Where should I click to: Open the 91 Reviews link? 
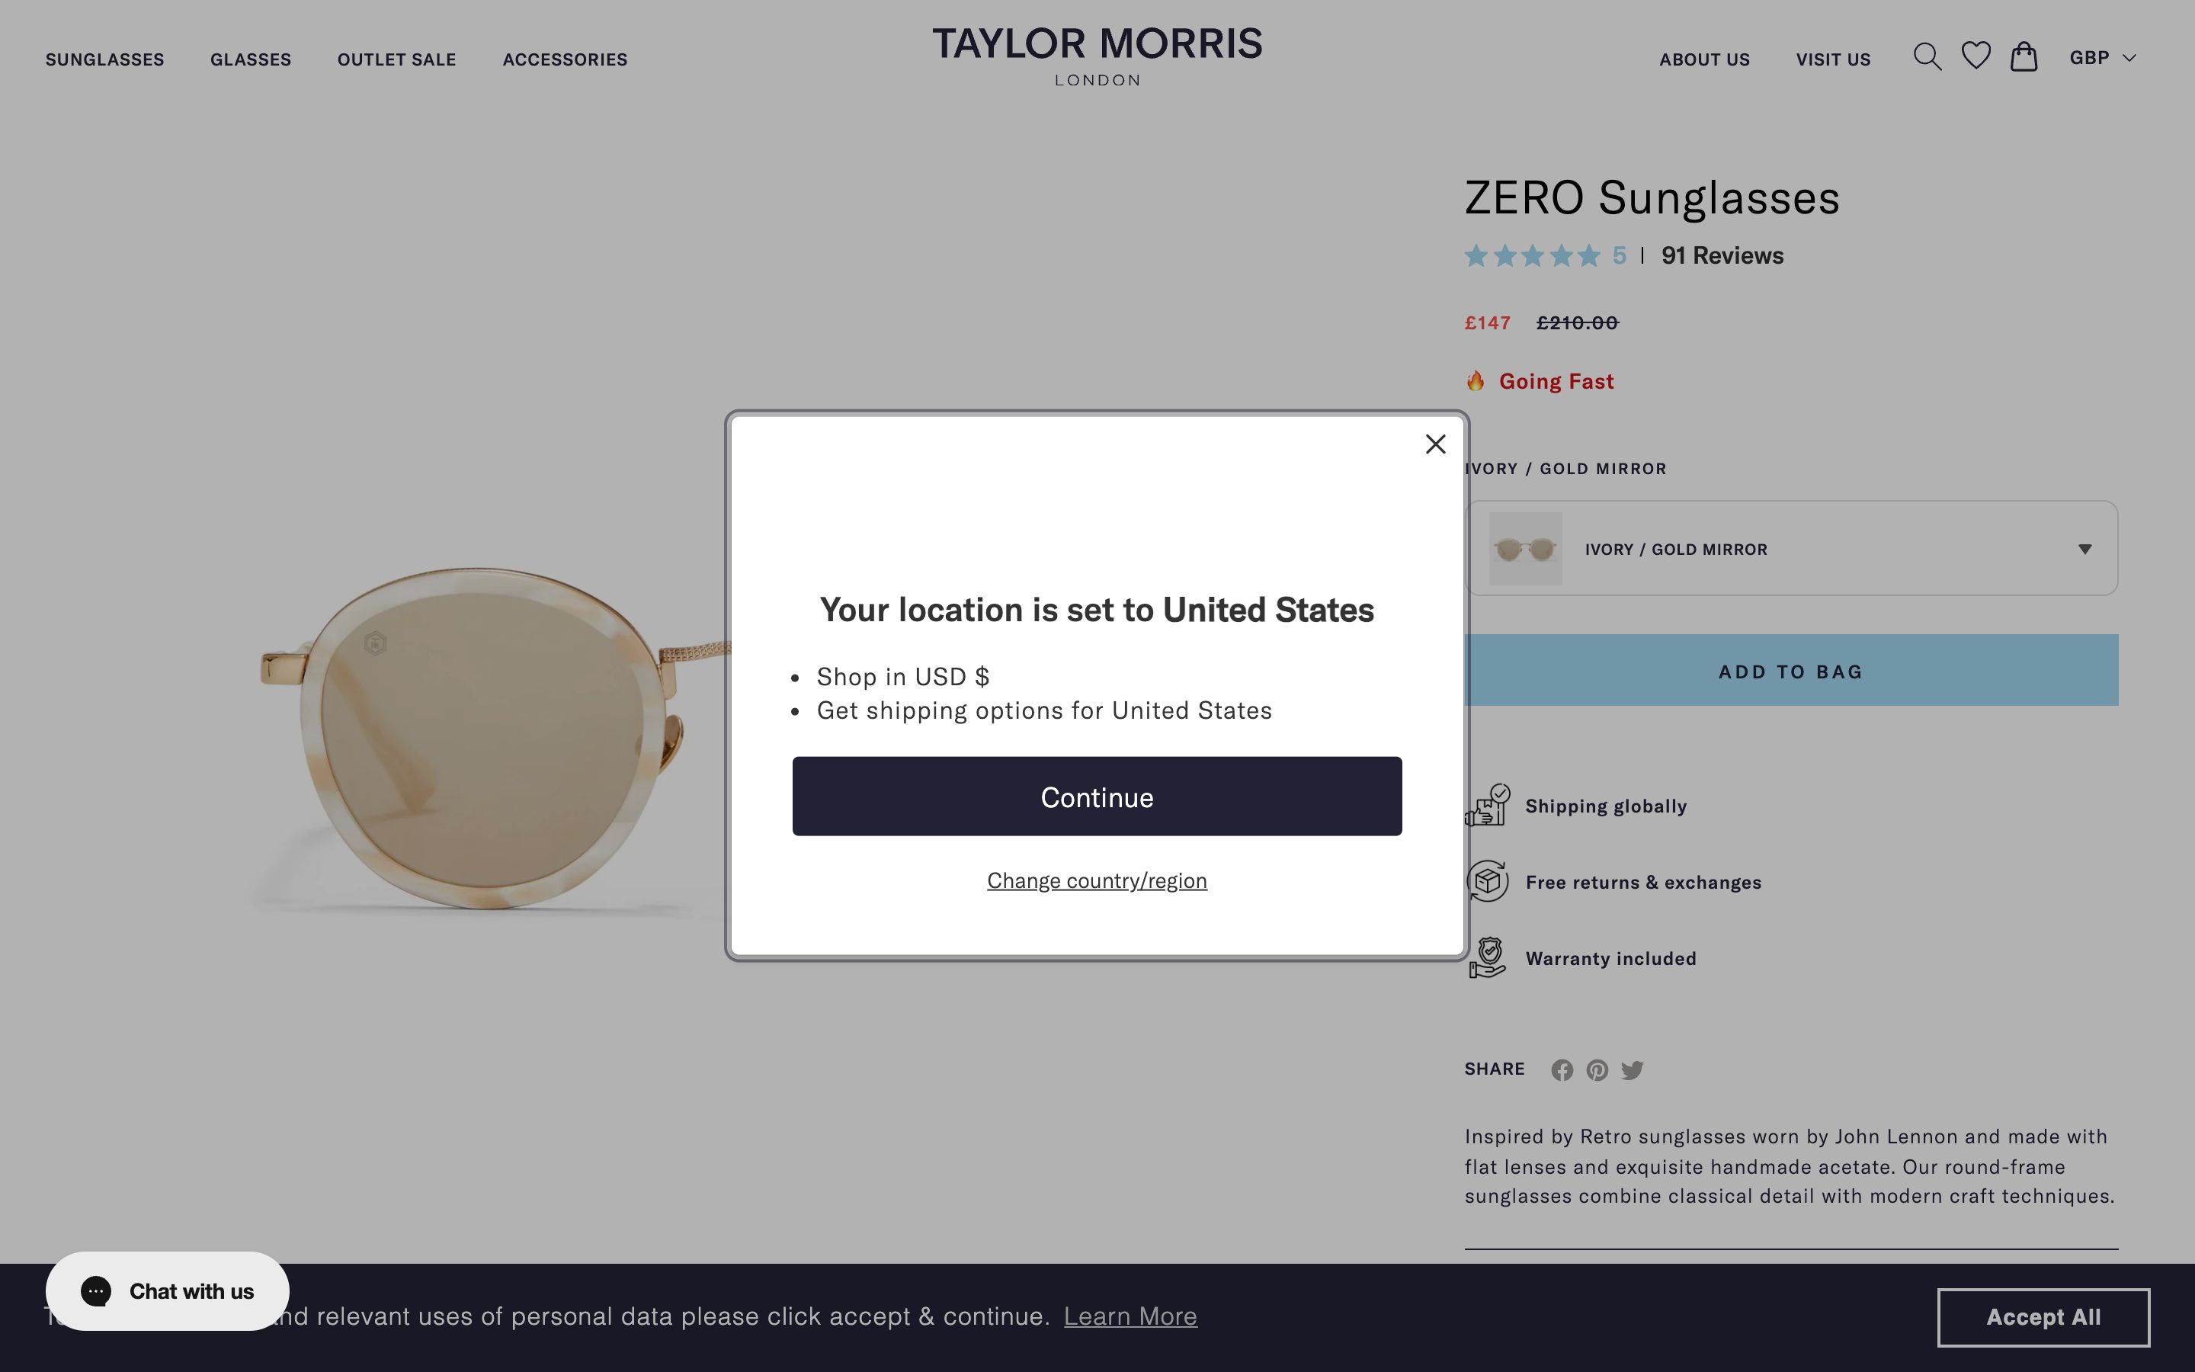(1719, 256)
